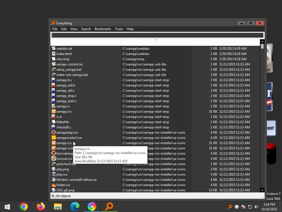Select the 1511.gif.png file icon
Image resolution: width=282 pixels, height=212 pixels.
pyautogui.click(x=54, y=190)
